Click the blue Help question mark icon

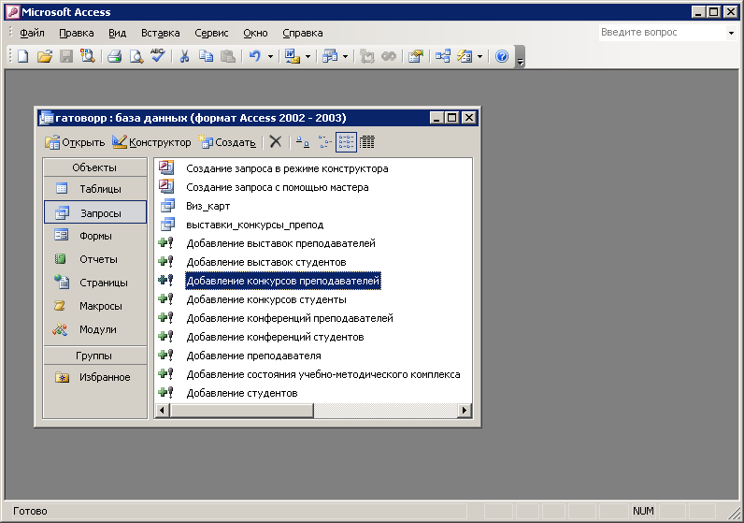point(502,56)
